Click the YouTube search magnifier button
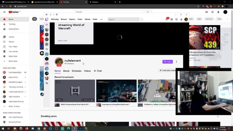Image resolution: width=233 pixels, height=131 pixels. click(x=148, y=12)
